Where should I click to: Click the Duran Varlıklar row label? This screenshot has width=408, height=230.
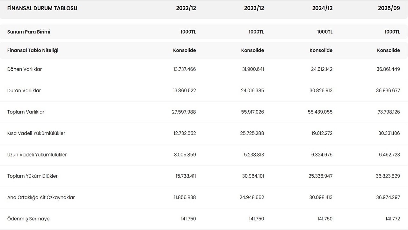[24, 91]
